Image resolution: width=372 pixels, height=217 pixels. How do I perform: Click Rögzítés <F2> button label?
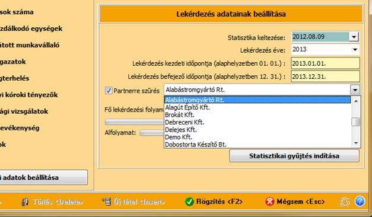219,202
